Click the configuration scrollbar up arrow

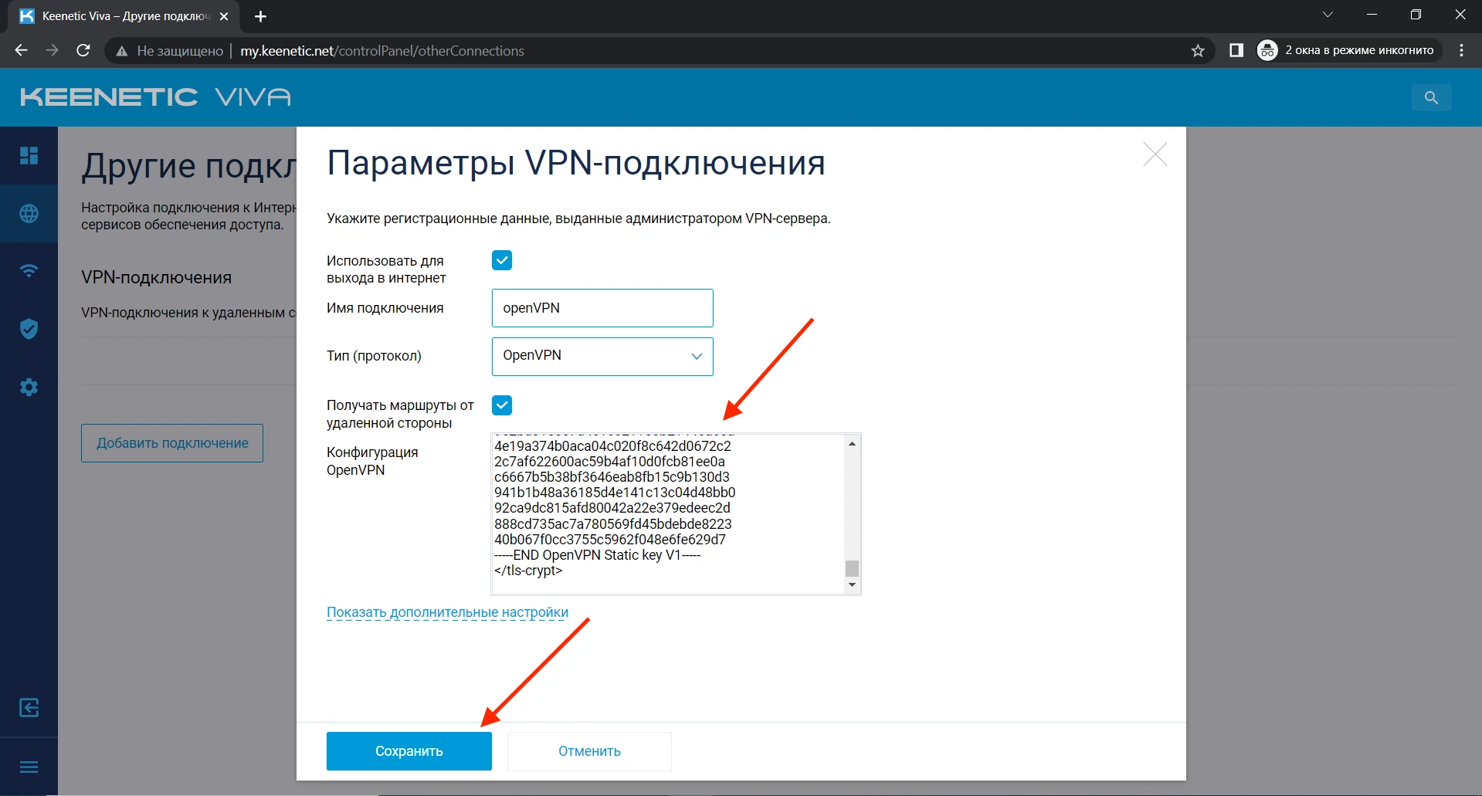[852, 443]
